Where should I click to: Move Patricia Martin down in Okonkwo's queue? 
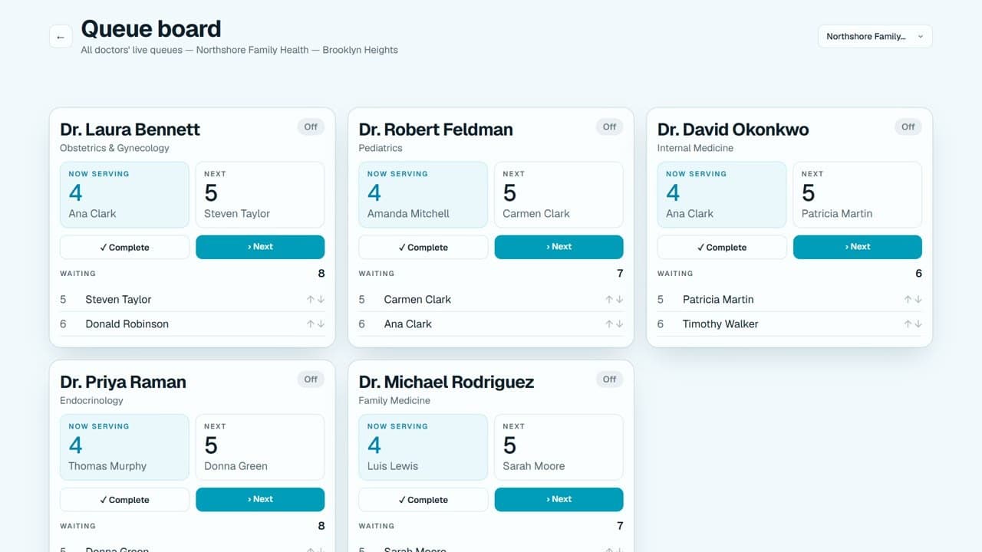click(918, 300)
